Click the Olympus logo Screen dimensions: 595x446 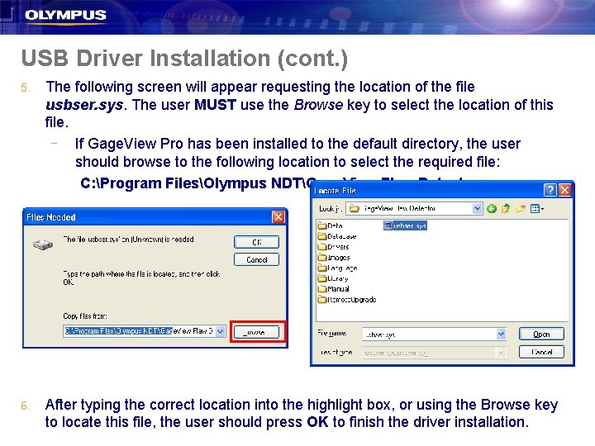click(x=65, y=16)
